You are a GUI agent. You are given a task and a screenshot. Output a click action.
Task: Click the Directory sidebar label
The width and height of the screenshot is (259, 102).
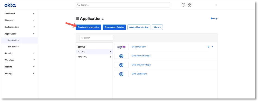tap(9, 20)
